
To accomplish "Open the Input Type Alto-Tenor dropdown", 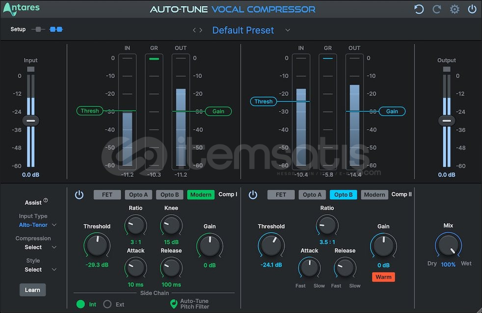I will click(x=38, y=225).
